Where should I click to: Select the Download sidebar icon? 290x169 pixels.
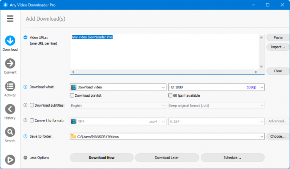click(10, 40)
